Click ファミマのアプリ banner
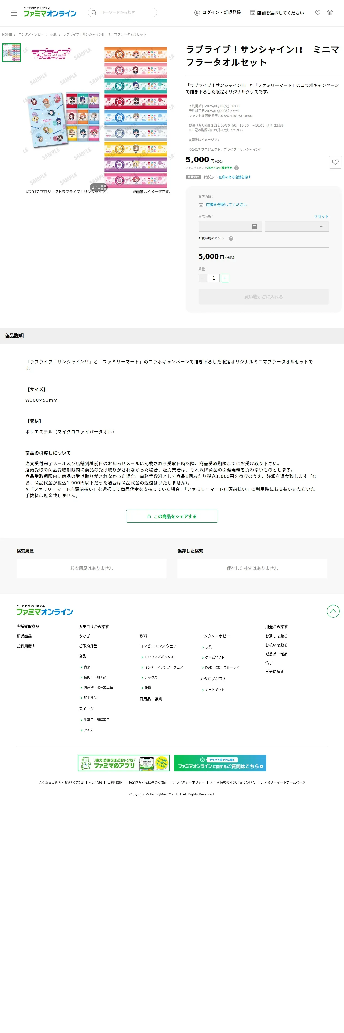 click(124, 763)
